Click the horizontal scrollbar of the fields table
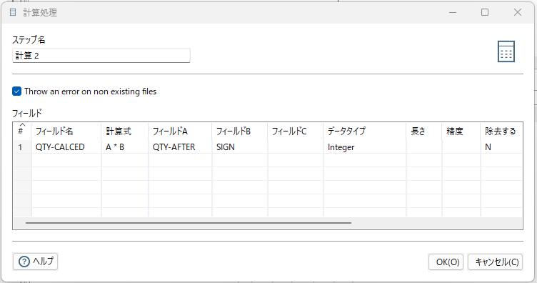 189,223
